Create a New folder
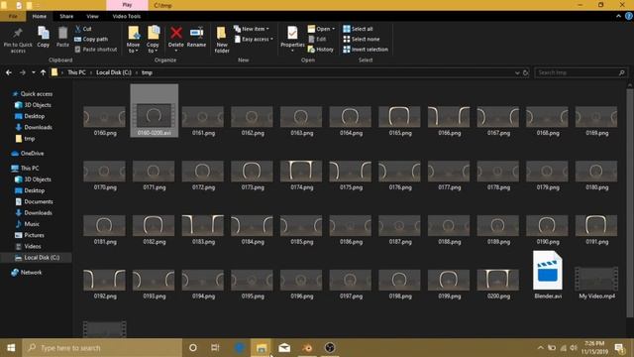 click(x=222, y=40)
